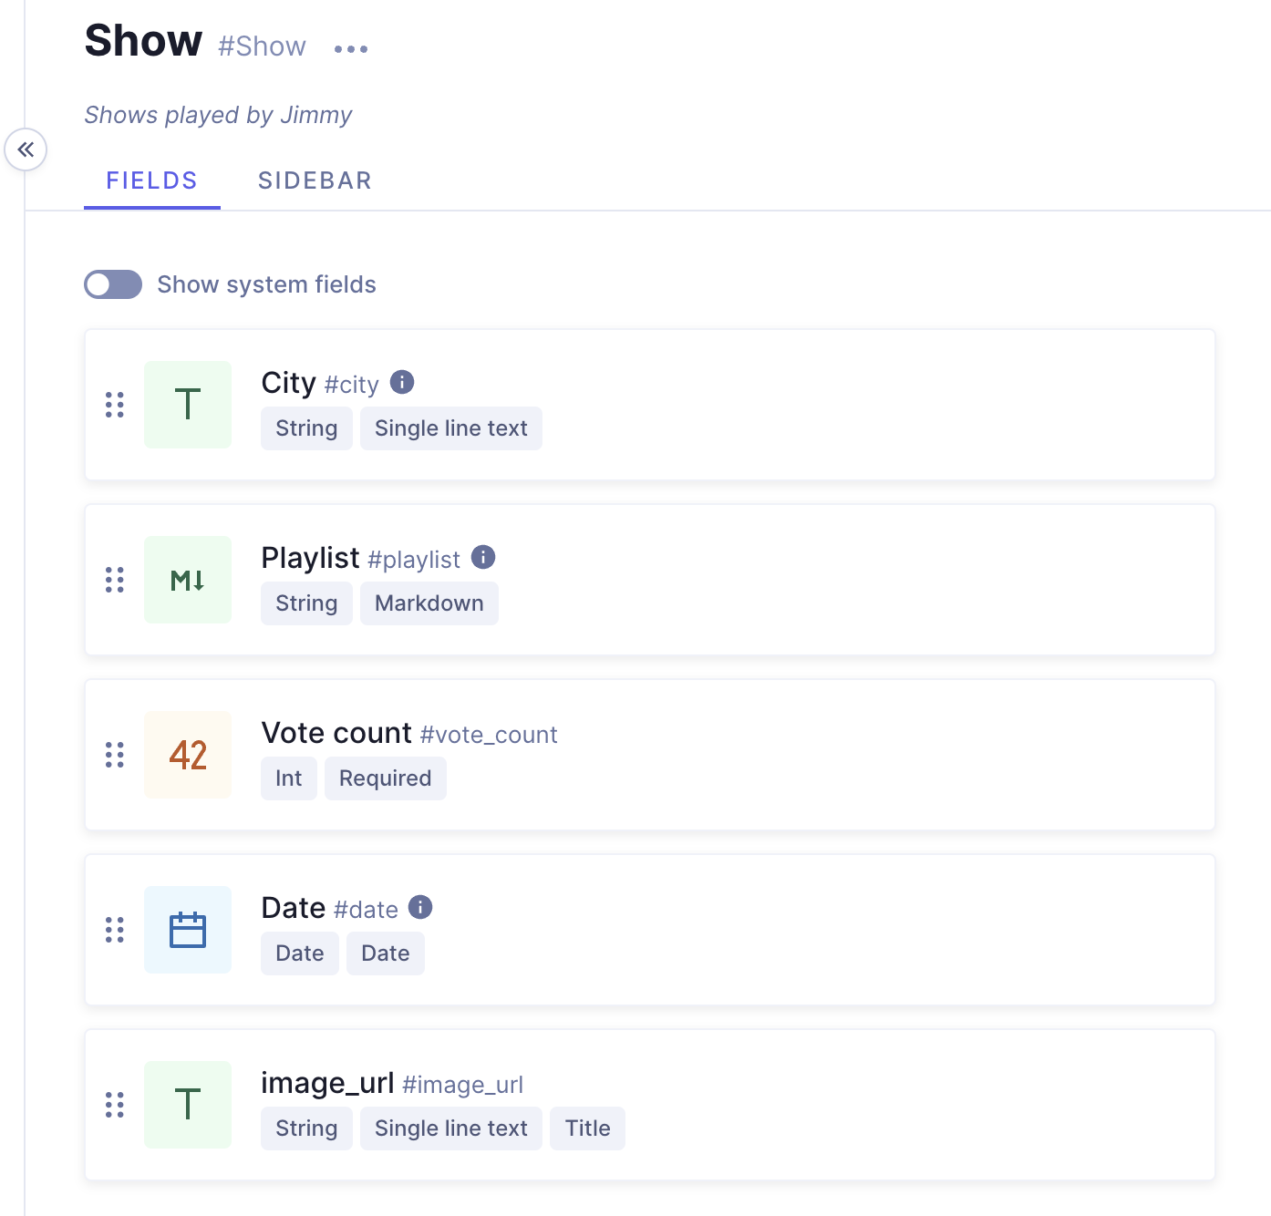Screen dimensions: 1271x1216
Task: Click the image_url field text type icon
Action: point(188,1105)
